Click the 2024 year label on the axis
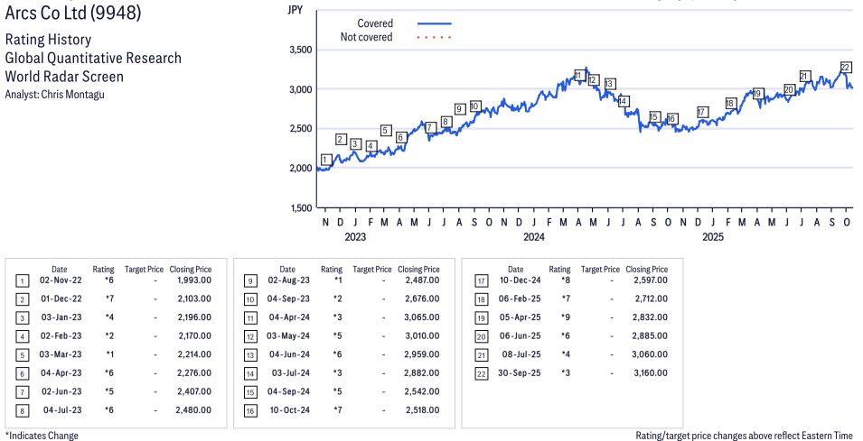Image resolution: width=863 pixels, height=441 pixels. coord(534,237)
